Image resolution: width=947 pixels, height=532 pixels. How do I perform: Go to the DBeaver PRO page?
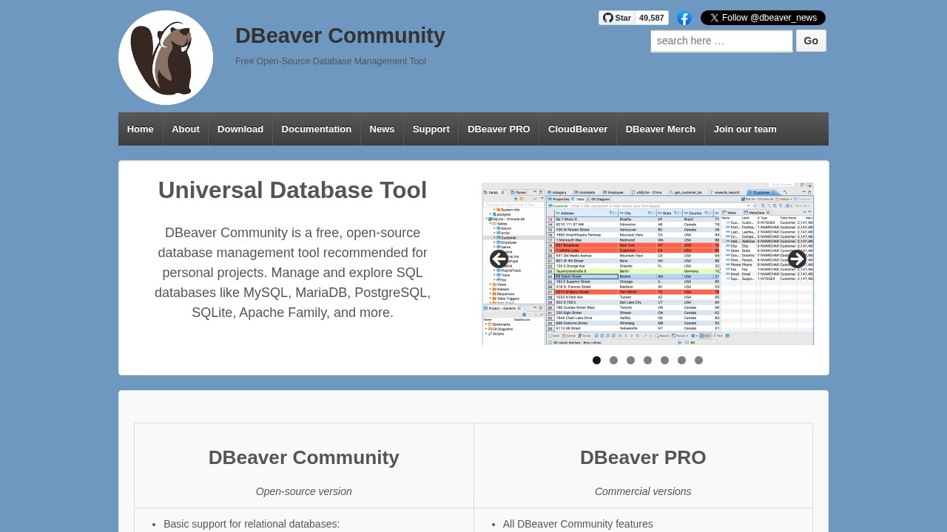(498, 129)
